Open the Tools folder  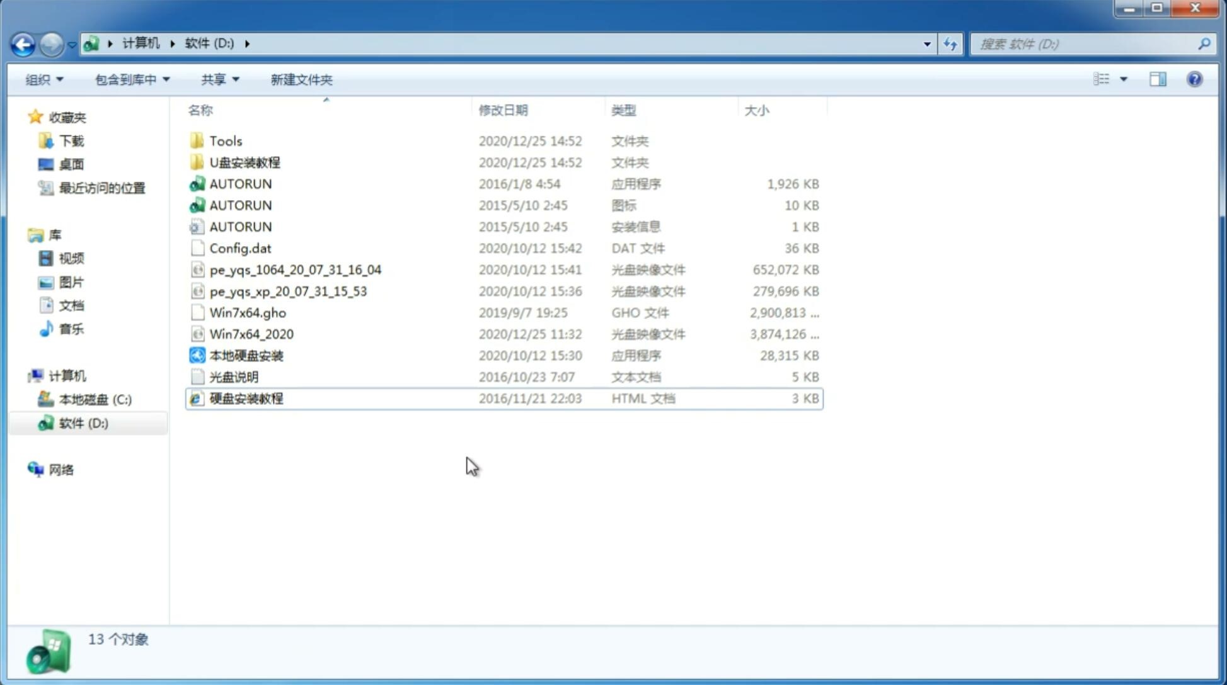point(225,140)
